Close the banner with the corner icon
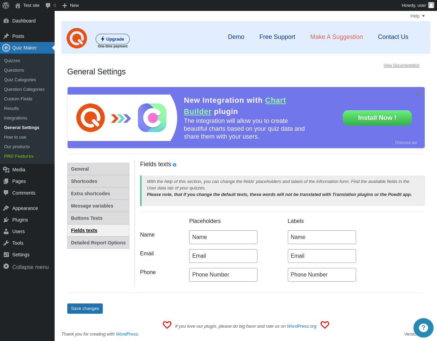The image size is (437, 341). pyautogui.click(x=418, y=94)
